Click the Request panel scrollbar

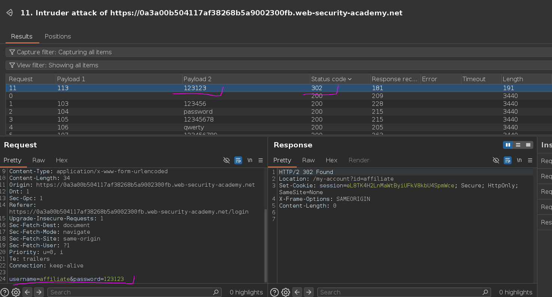266,245
